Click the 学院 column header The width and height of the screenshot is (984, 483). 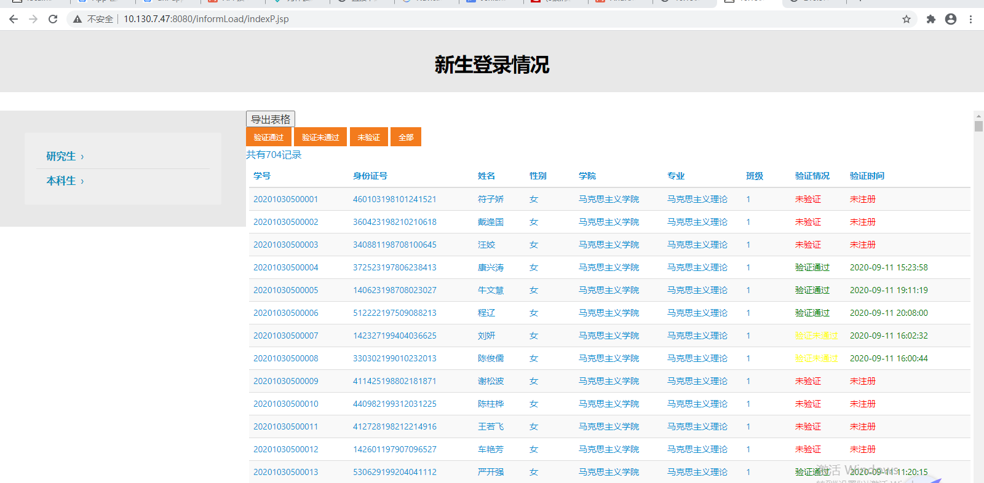pyautogui.click(x=587, y=176)
